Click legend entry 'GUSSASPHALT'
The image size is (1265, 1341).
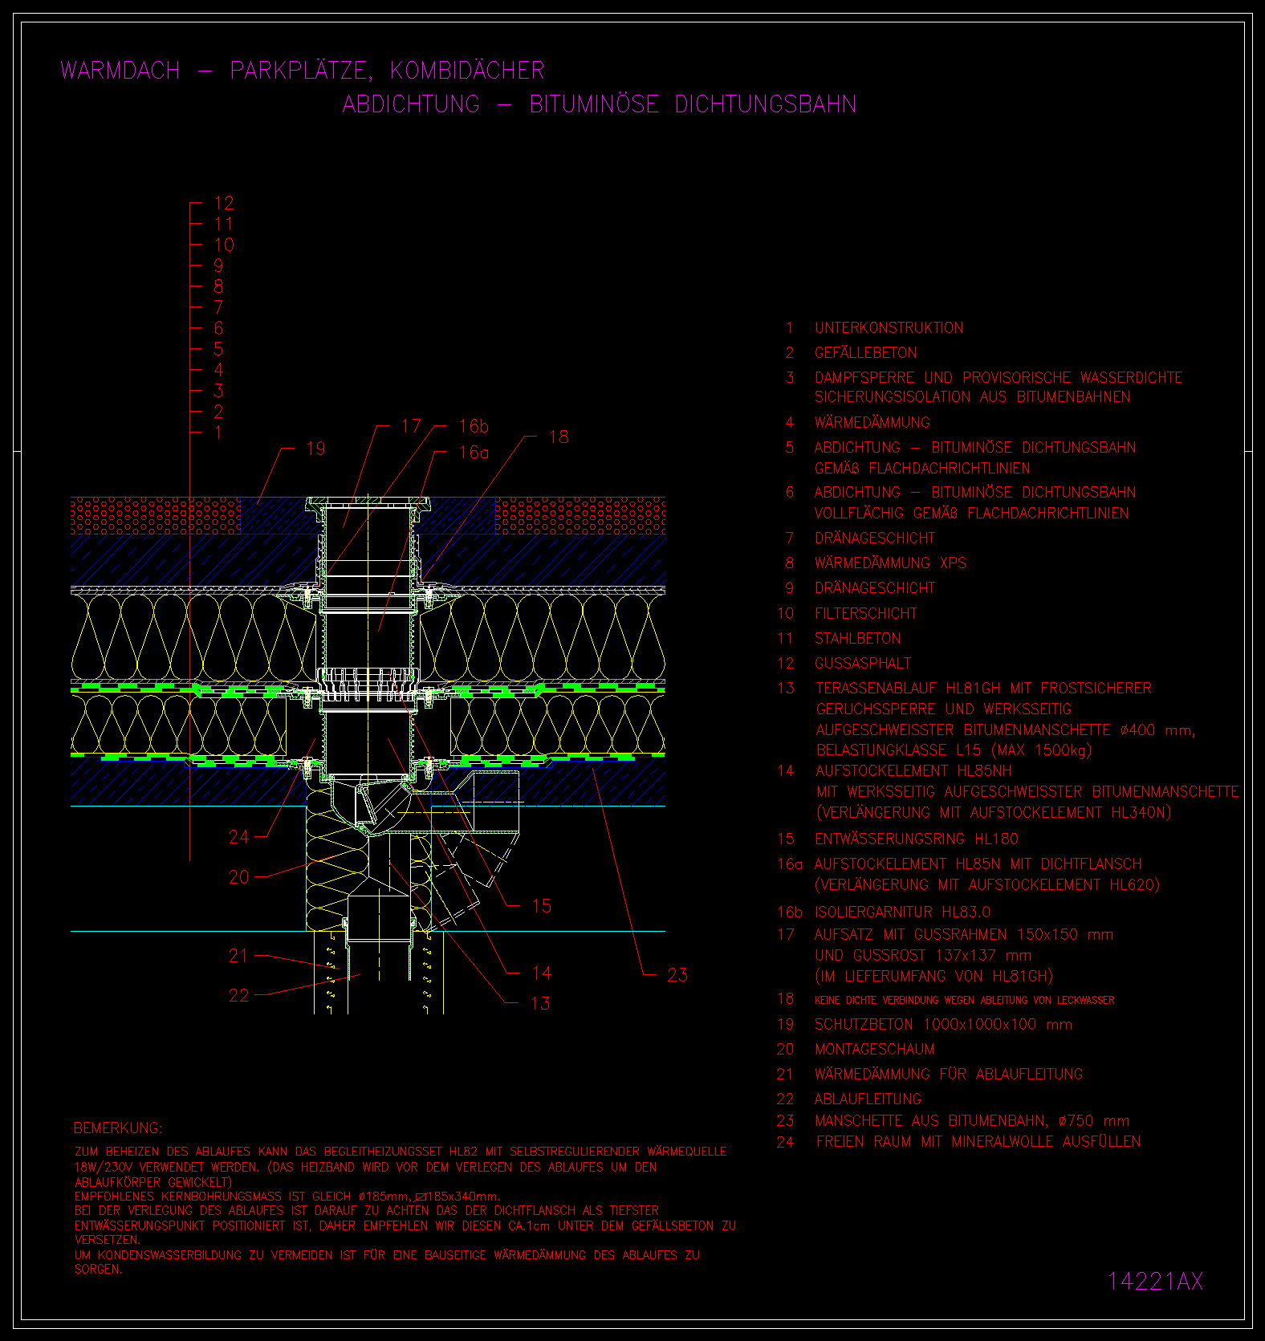[x=863, y=663]
